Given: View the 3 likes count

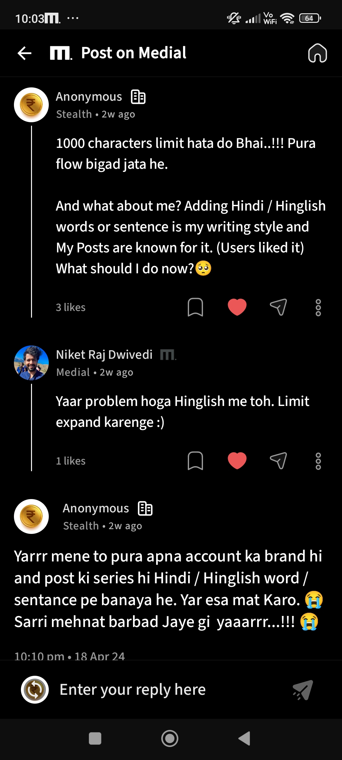Looking at the screenshot, I should click(x=71, y=307).
